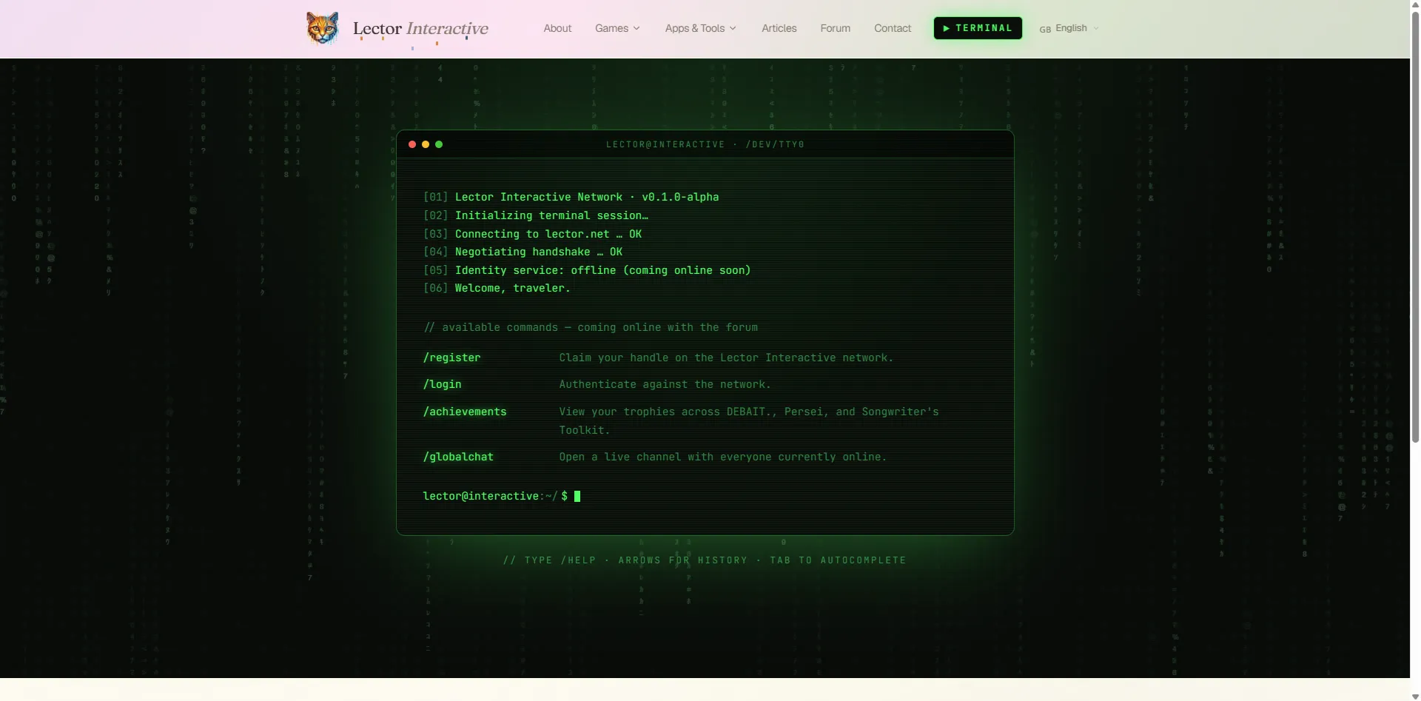Click the '// TYPE /HELP' hint text
This screenshot has height=701, width=1421.
[x=705, y=560]
